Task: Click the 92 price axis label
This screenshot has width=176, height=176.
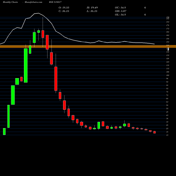Action: coord(167,82)
